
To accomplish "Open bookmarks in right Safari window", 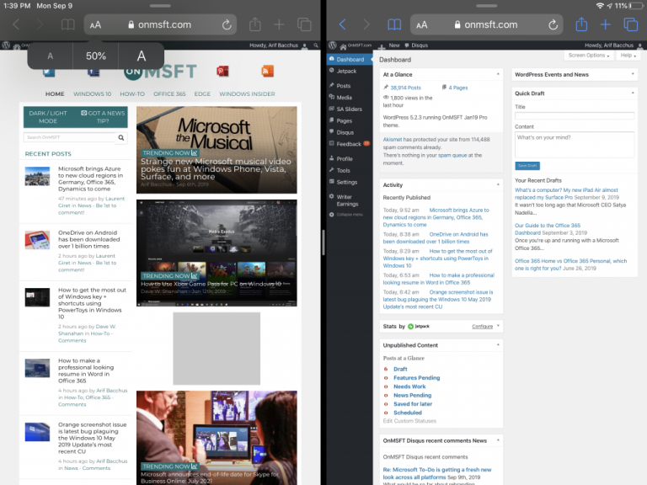I will pos(394,24).
